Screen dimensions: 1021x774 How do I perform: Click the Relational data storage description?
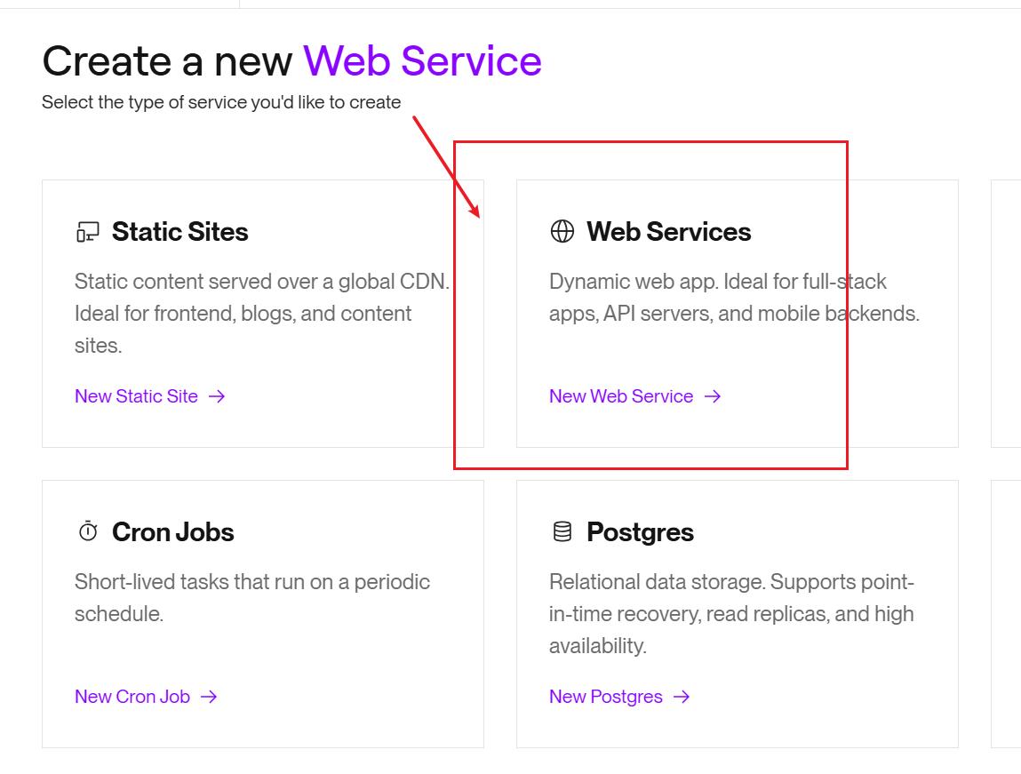(x=731, y=613)
